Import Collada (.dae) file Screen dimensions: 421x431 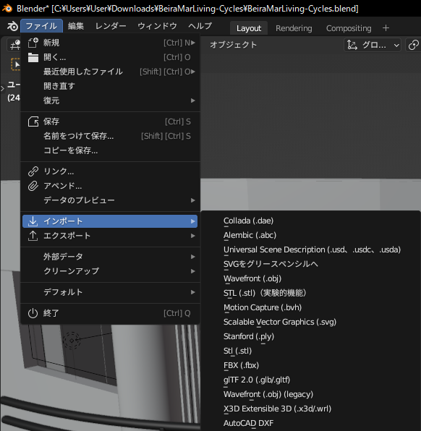point(311,221)
